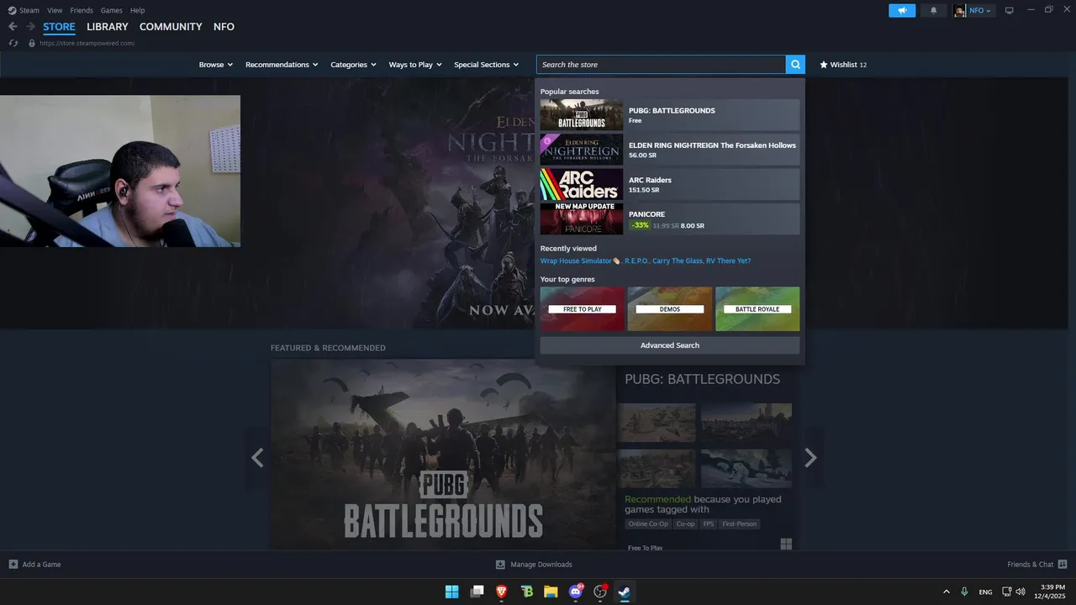This screenshot has height=605, width=1076.
Task: Open the Windows Start menu
Action: pos(452,592)
